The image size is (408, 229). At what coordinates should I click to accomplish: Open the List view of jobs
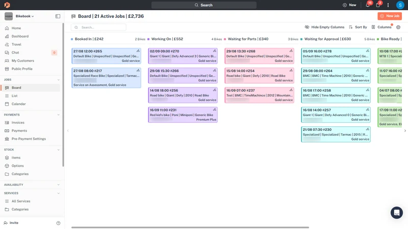(15, 96)
